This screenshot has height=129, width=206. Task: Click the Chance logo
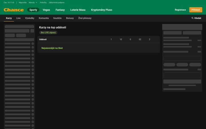coord(14,10)
